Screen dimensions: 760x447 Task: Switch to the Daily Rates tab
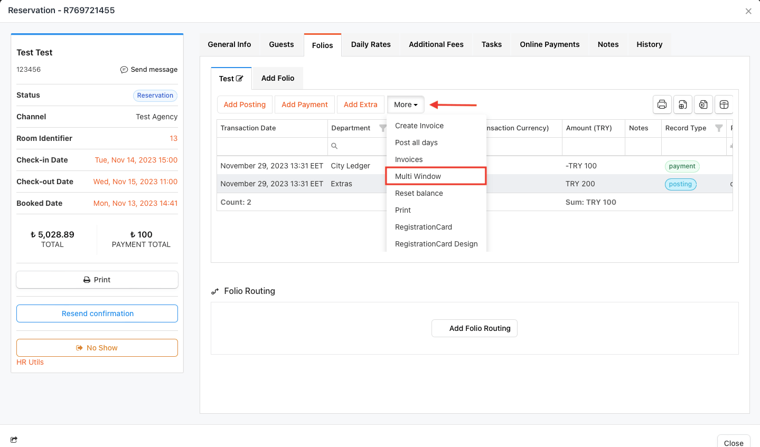click(371, 44)
